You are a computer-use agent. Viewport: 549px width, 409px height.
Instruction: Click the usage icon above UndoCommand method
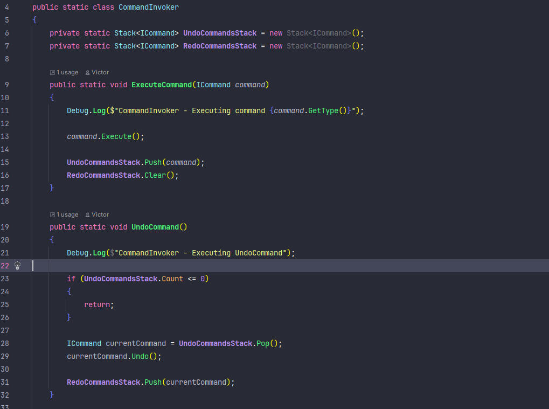(x=52, y=214)
